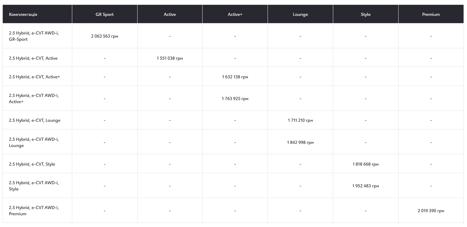Click the AWD-i Style price 1 952 483 грн
467x227 pixels.
click(365, 186)
